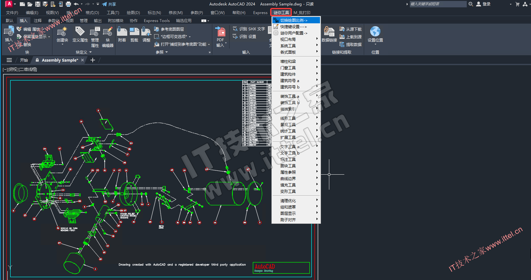The width and height of the screenshot is (531, 280).
Task: Expand the 保留属性显示 dropdown
Action: pyautogui.click(x=49, y=37)
